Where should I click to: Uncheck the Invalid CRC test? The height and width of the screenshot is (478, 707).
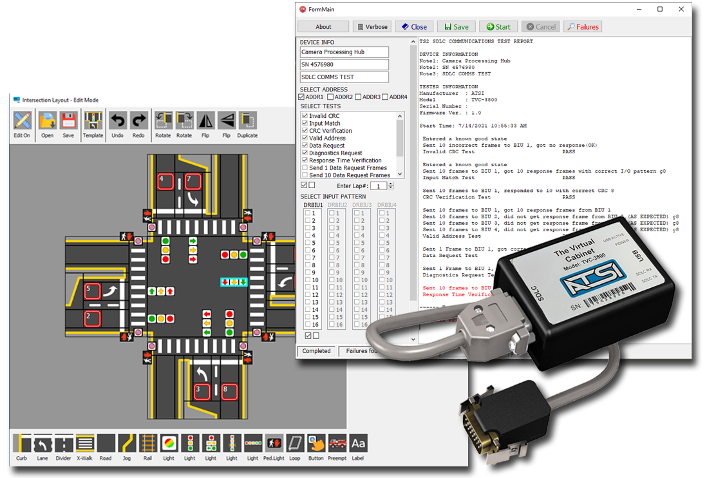(x=305, y=116)
